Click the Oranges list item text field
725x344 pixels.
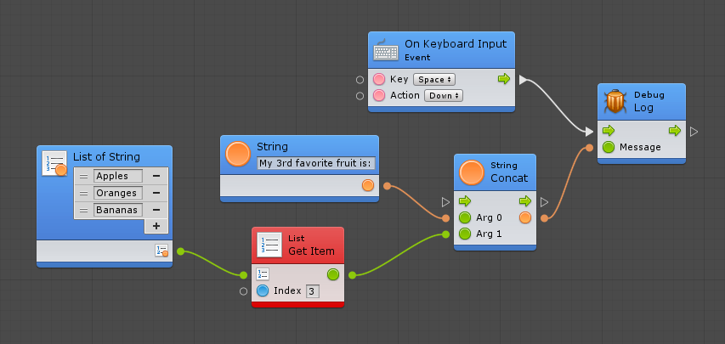(116, 193)
